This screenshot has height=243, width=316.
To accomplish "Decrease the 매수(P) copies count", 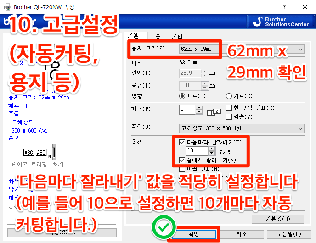I will tap(199, 112).
